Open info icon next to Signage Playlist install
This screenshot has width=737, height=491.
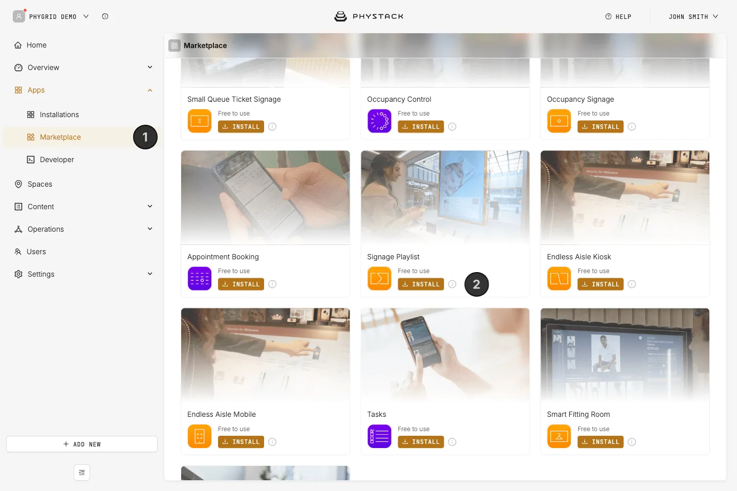pyautogui.click(x=452, y=284)
